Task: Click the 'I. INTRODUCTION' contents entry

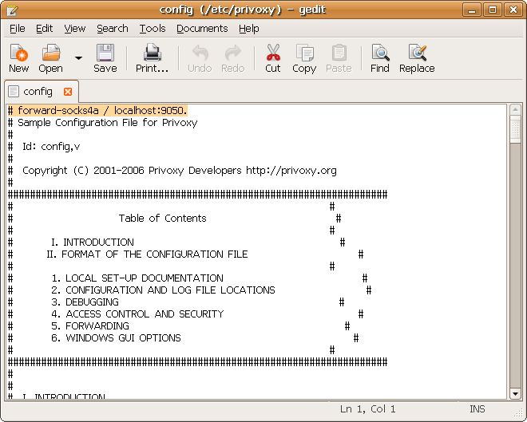Action: 93,242
